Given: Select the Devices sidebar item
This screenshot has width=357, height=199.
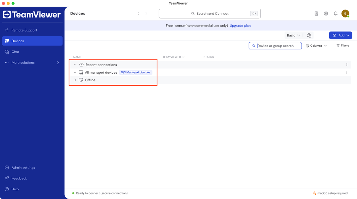Looking at the screenshot, I should (x=32, y=41).
